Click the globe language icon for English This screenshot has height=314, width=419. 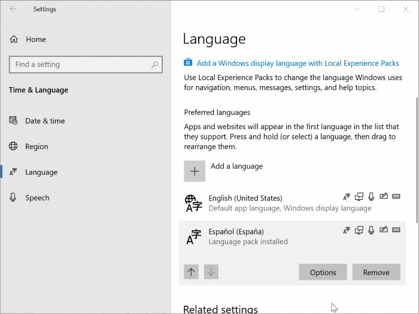click(x=193, y=203)
